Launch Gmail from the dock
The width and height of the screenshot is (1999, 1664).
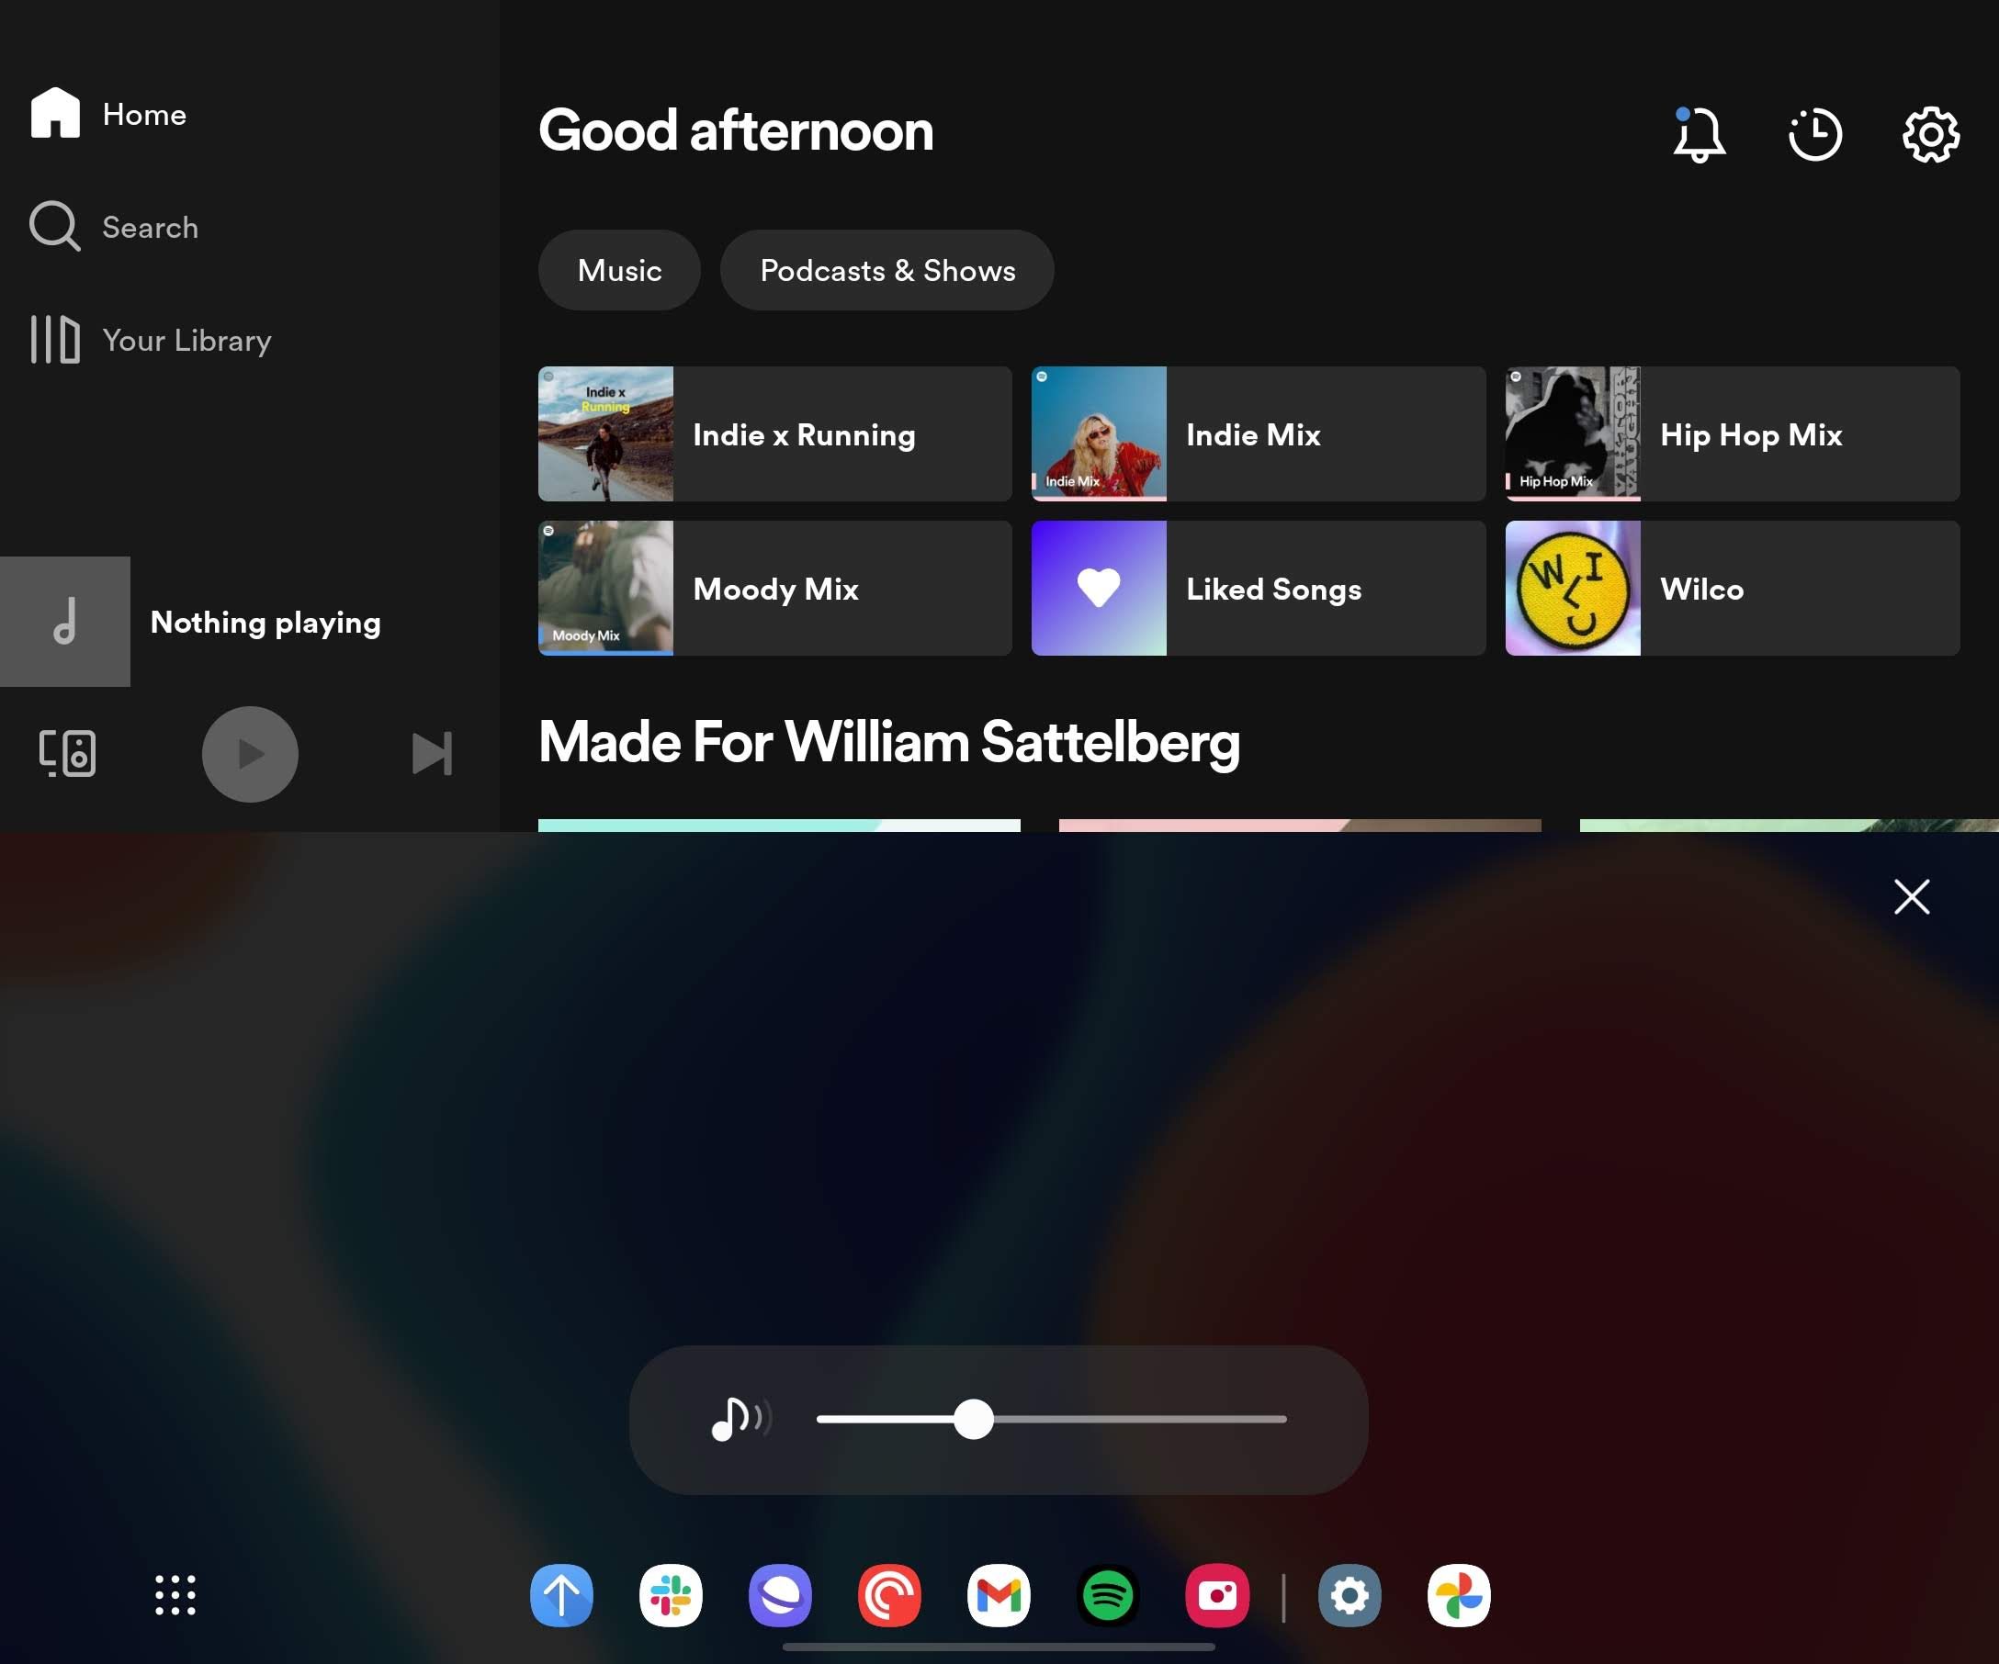[x=999, y=1597]
